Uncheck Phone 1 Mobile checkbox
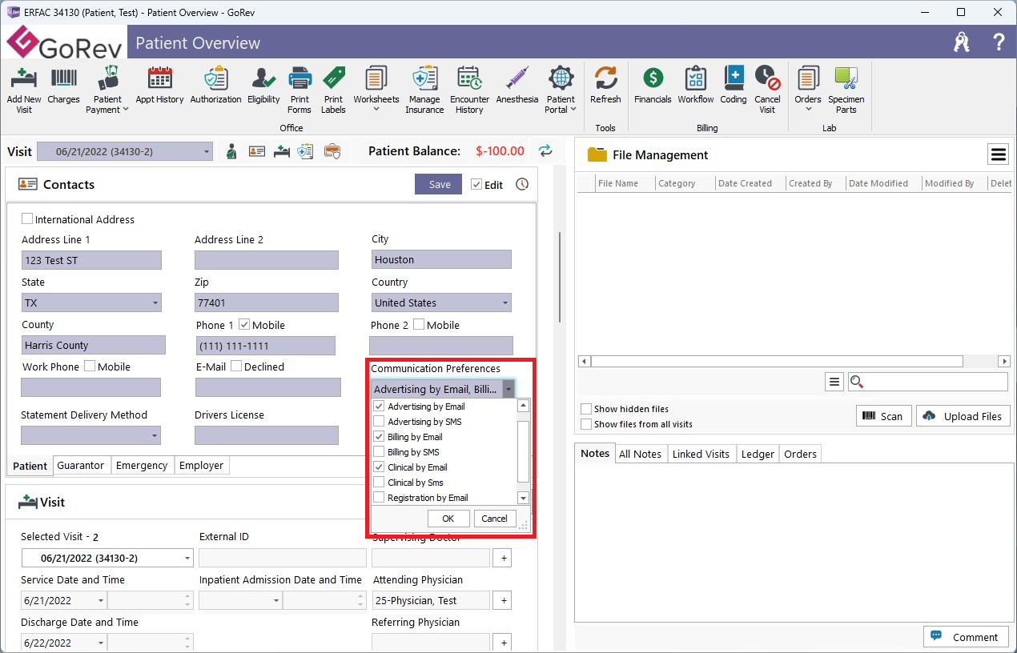The width and height of the screenshot is (1017, 653). click(244, 324)
